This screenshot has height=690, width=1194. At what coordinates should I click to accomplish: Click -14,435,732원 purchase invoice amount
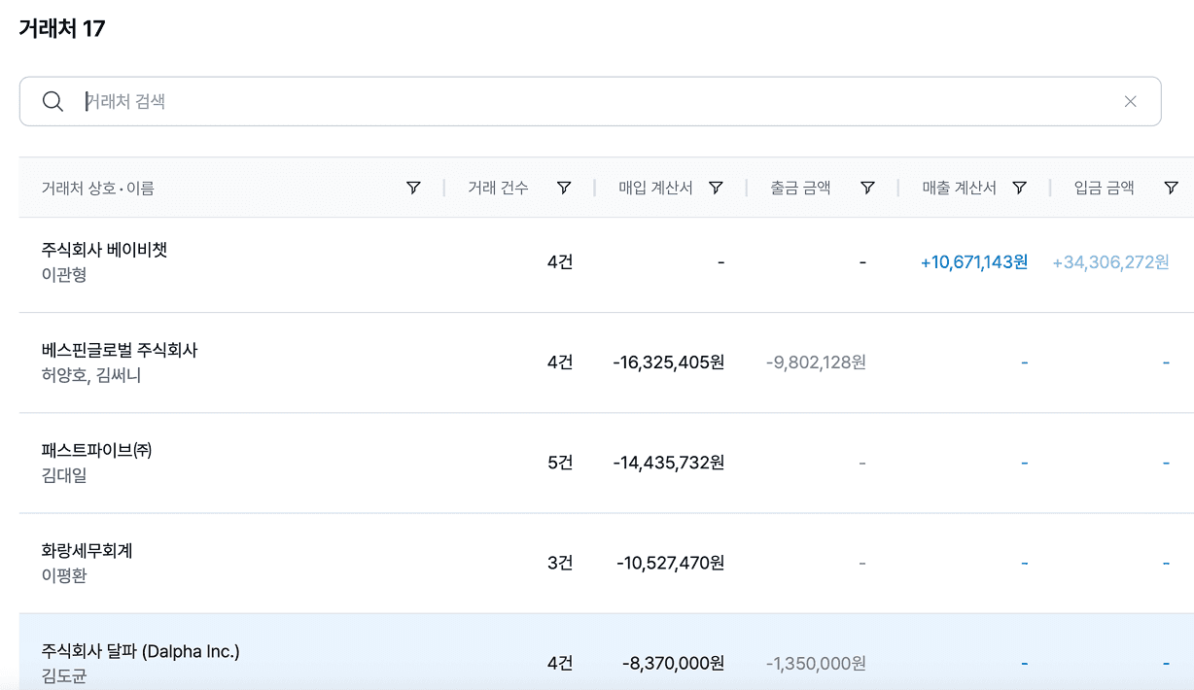point(668,463)
